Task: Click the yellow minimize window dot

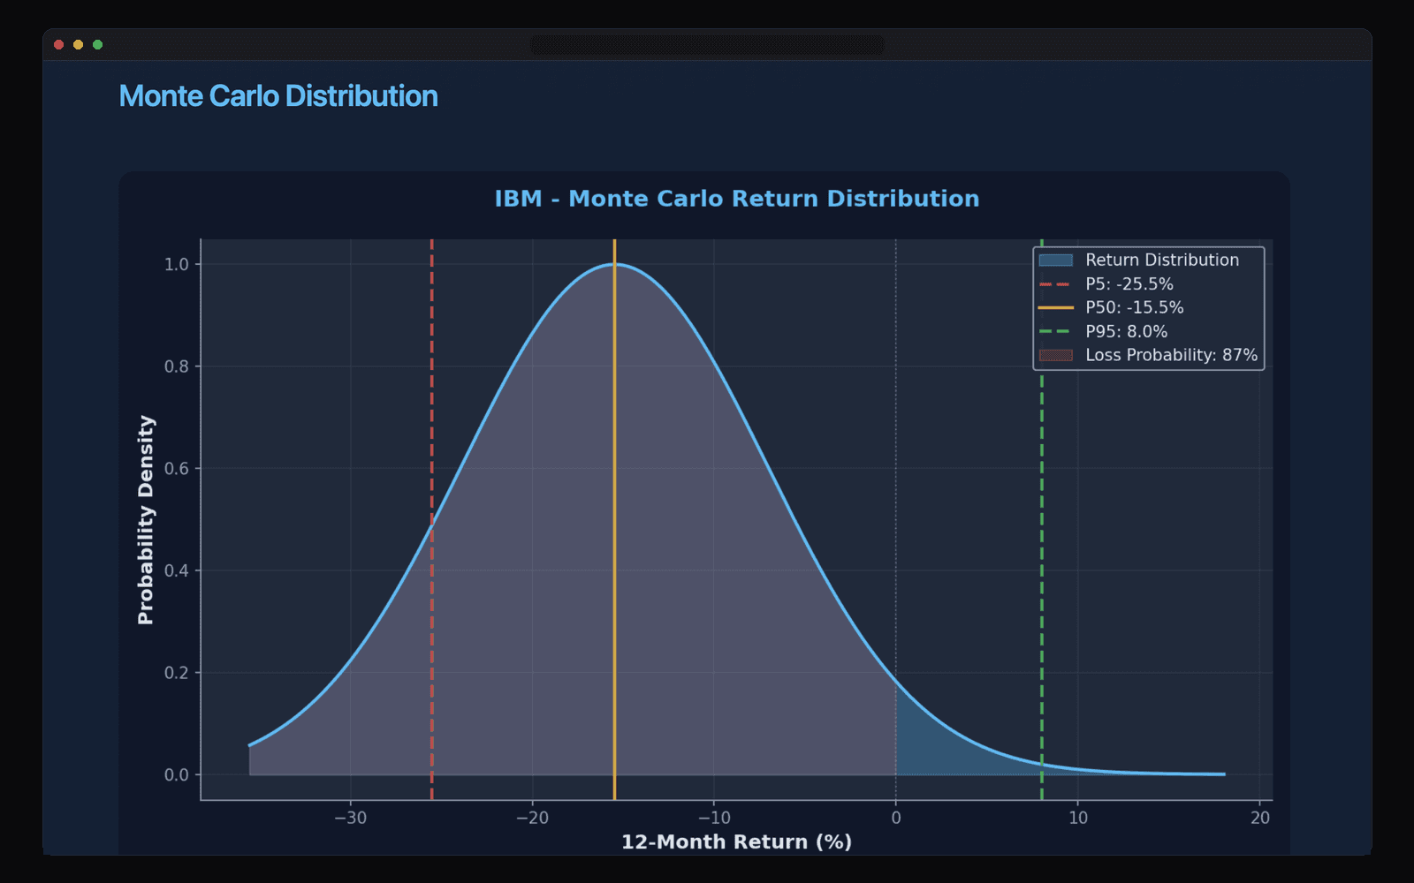Action: pos(78,45)
